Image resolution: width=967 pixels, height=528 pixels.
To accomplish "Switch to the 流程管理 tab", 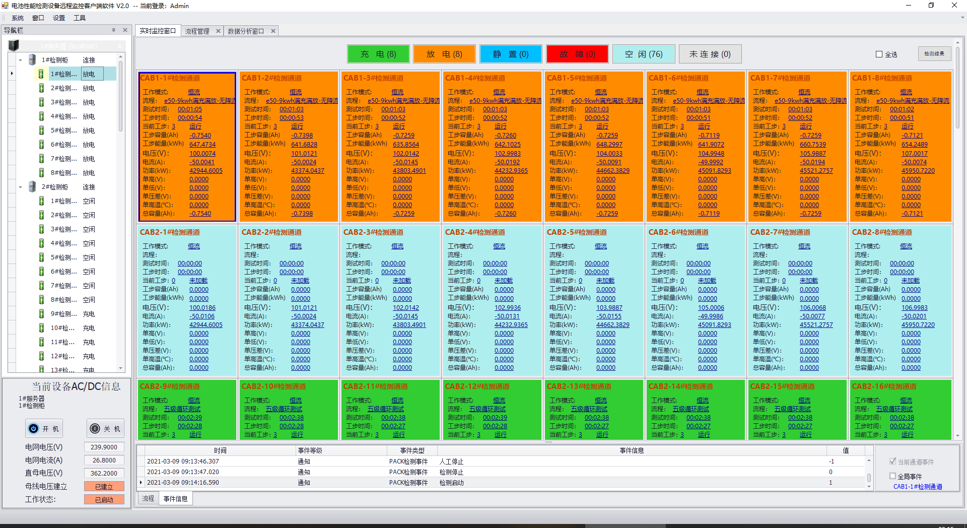I will pos(198,30).
